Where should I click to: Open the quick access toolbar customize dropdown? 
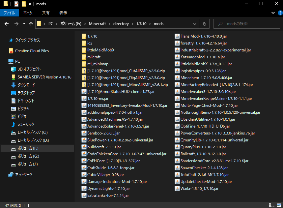(x=30, y=4)
